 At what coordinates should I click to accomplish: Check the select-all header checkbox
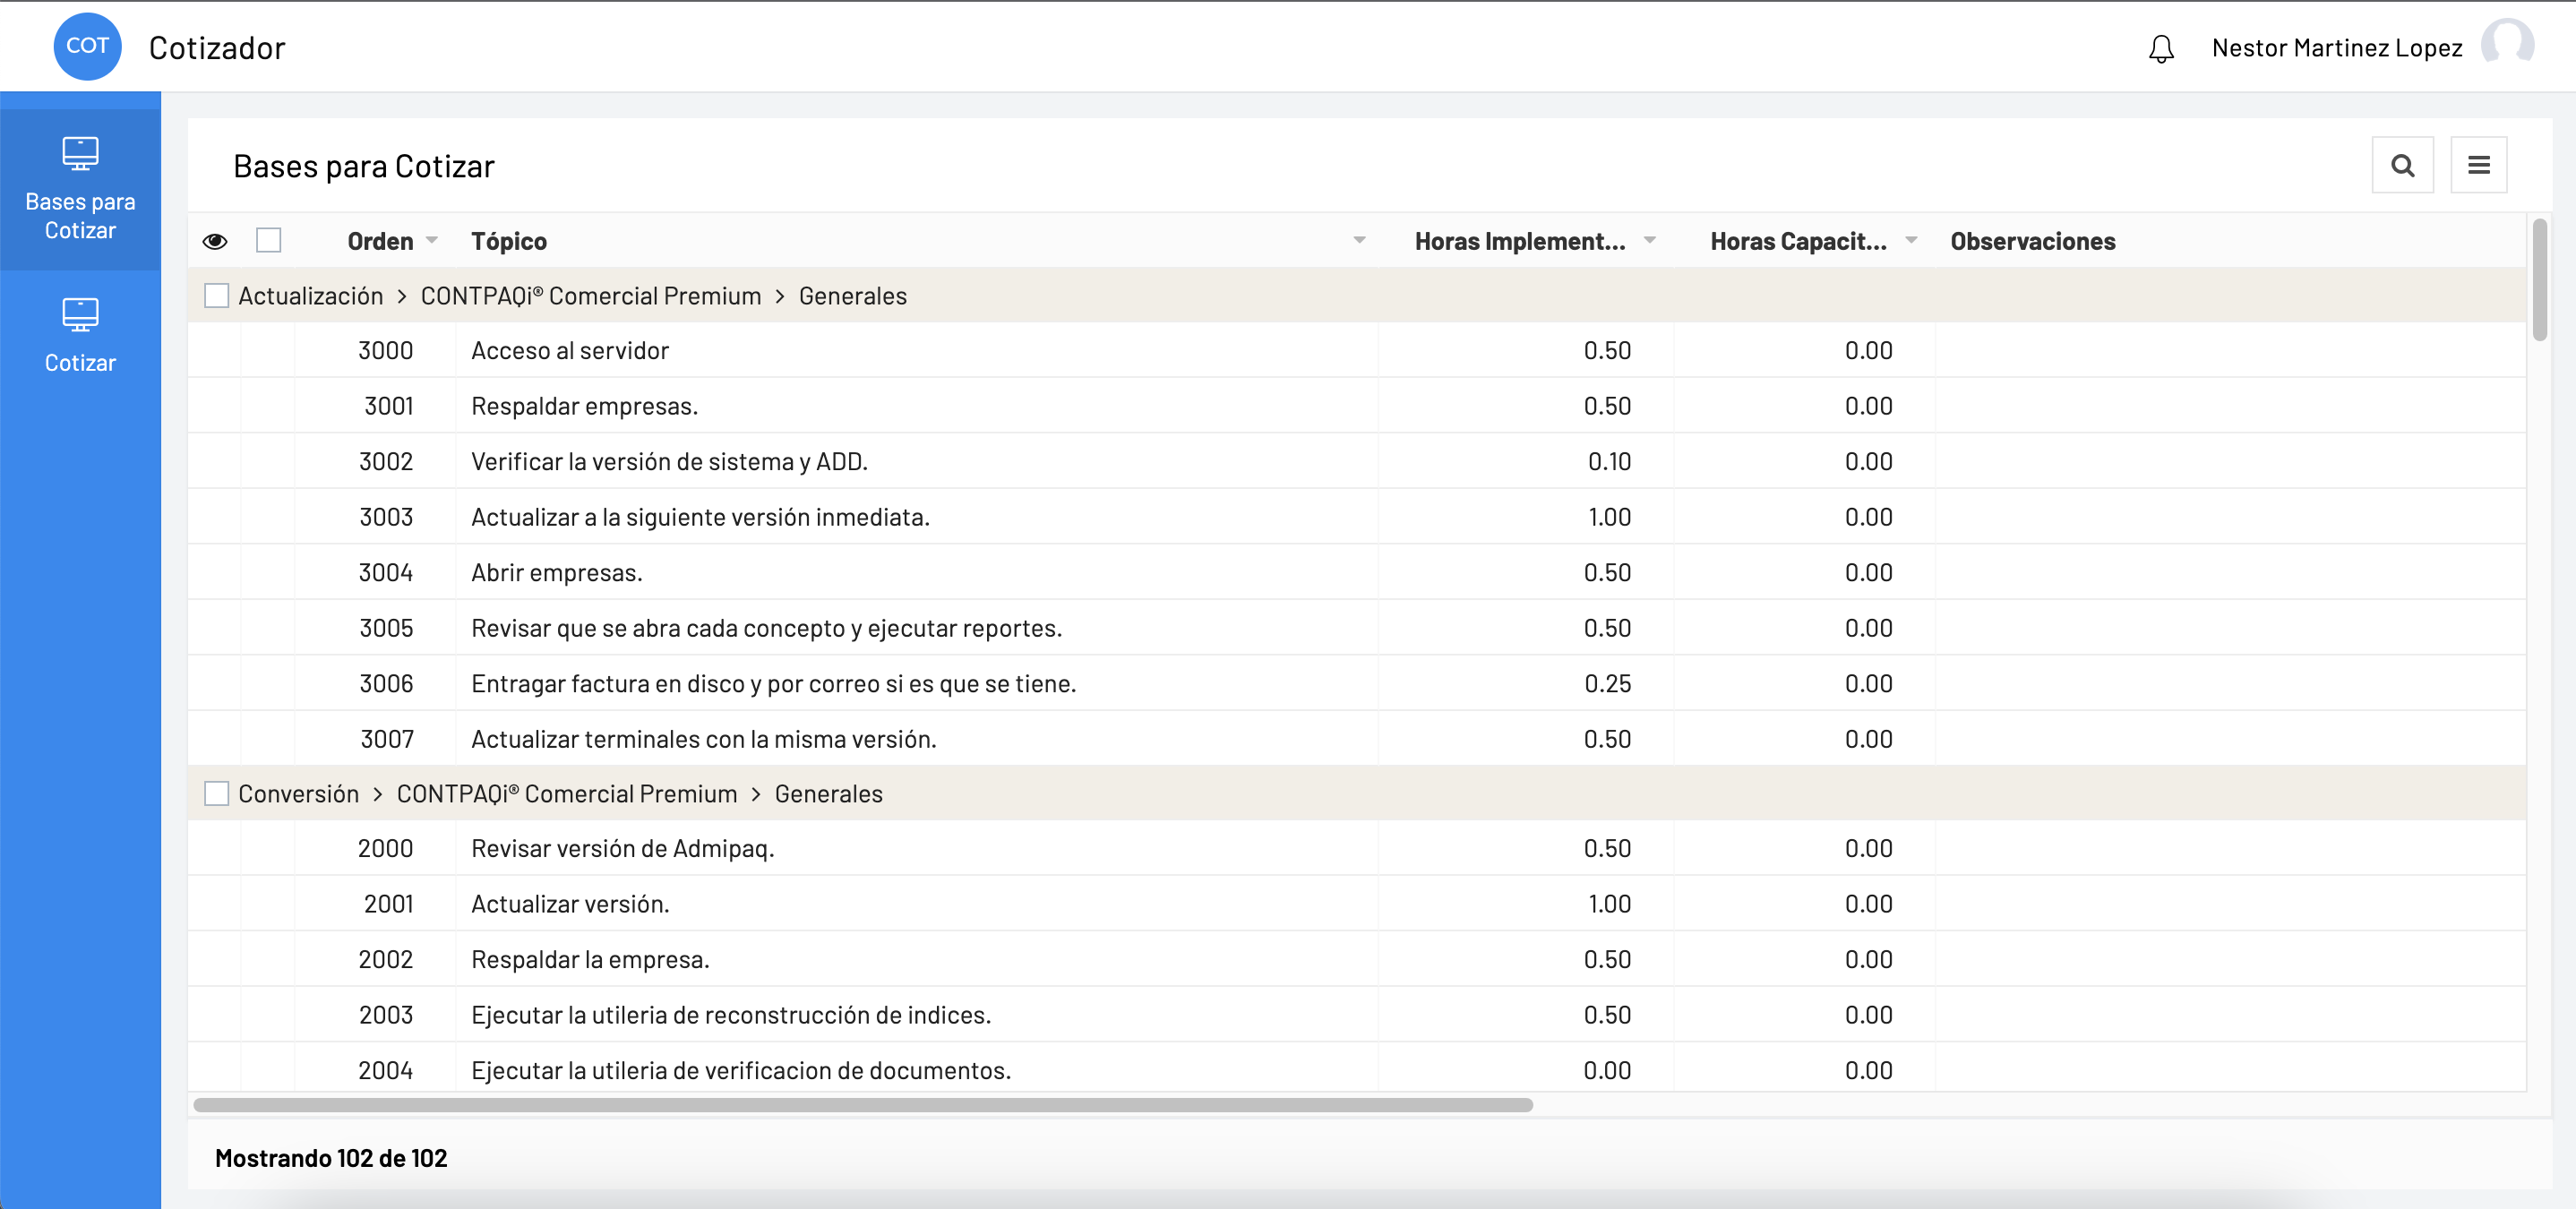[268, 240]
